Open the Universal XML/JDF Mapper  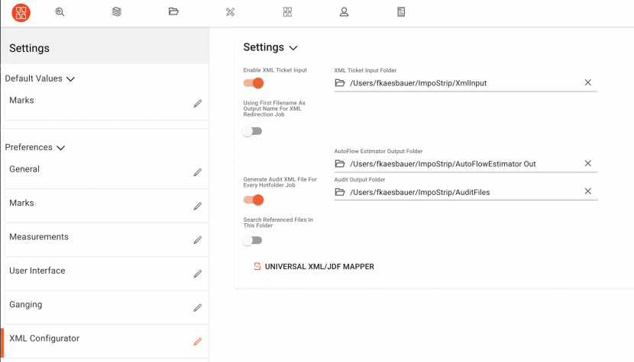pyautogui.click(x=314, y=267)
